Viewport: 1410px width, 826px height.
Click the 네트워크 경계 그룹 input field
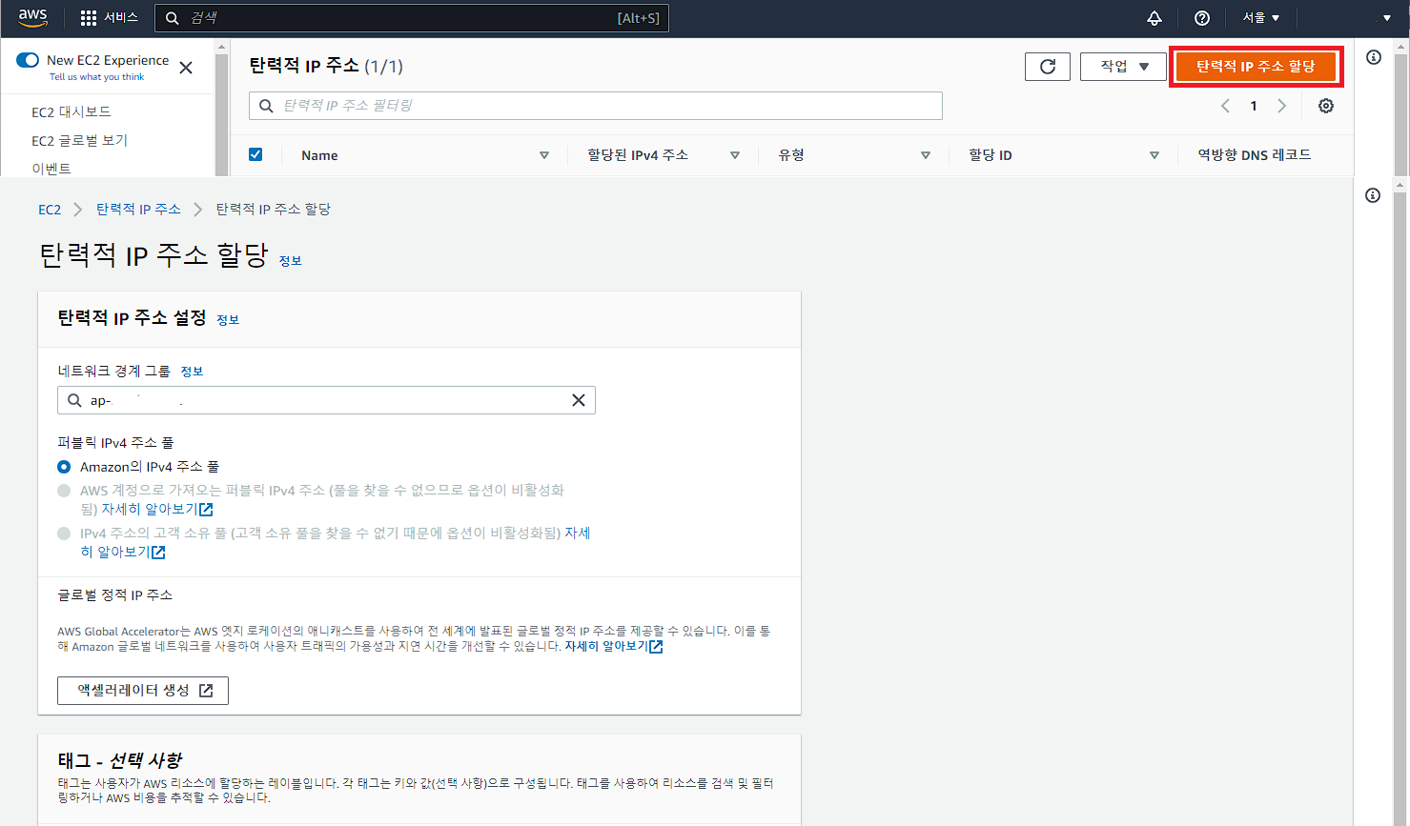(326, 400)
